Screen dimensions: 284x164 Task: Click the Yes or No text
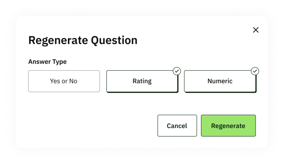pos(64,81)
